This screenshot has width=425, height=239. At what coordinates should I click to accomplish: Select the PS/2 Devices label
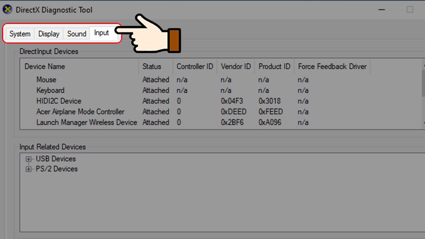tap(57, 169)
